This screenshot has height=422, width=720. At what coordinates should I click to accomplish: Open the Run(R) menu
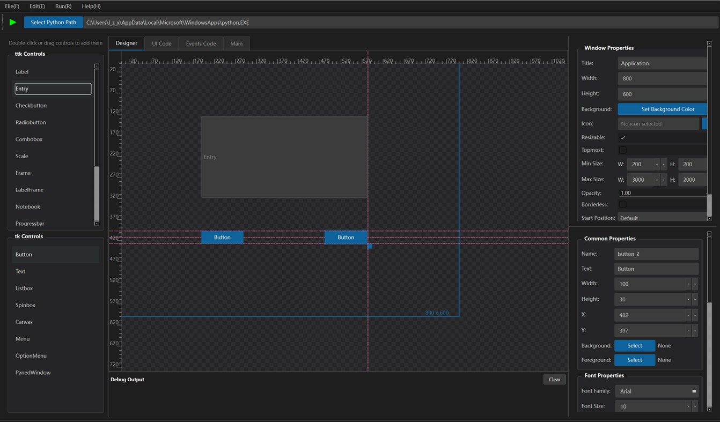63,6
